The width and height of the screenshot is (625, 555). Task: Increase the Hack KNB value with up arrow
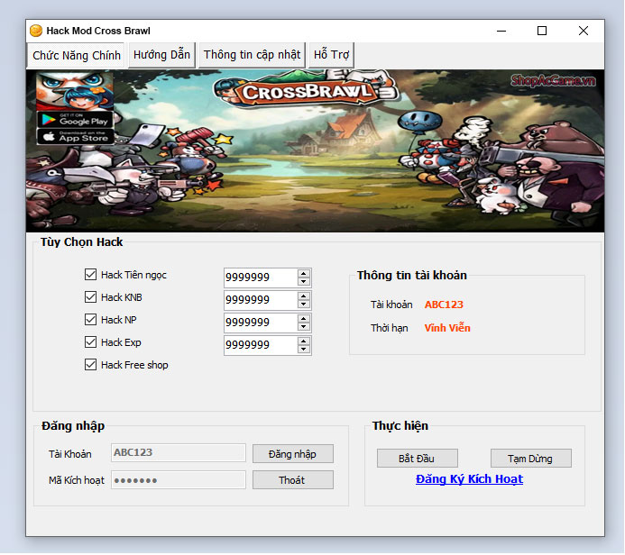tap(304, 296)
